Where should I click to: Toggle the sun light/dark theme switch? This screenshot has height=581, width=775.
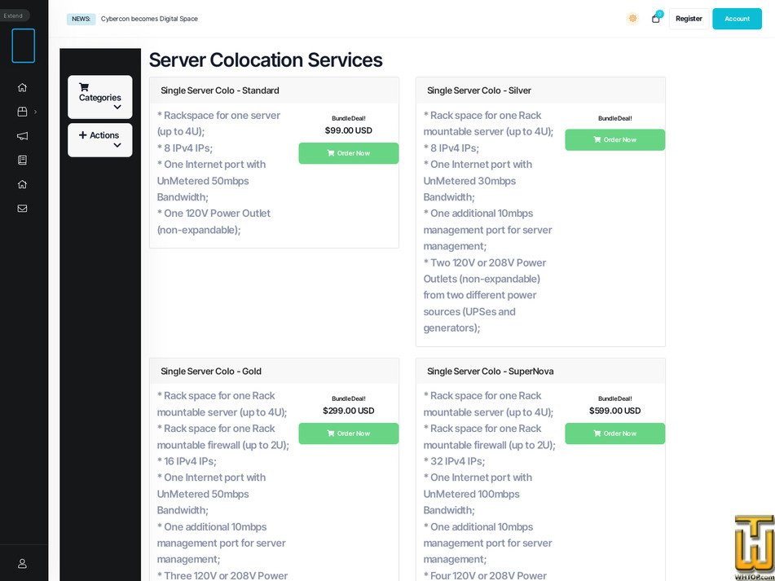coord(632,19)
